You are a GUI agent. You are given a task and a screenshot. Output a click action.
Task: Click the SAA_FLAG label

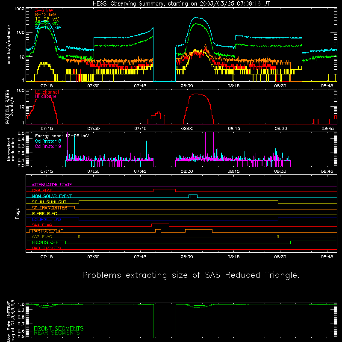[42, 225]
